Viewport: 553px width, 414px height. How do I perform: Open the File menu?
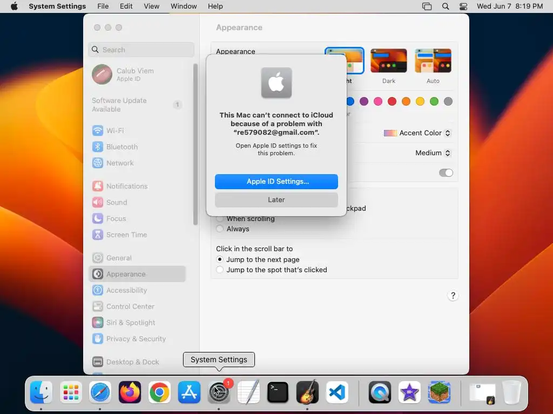(x=103, y=6)
